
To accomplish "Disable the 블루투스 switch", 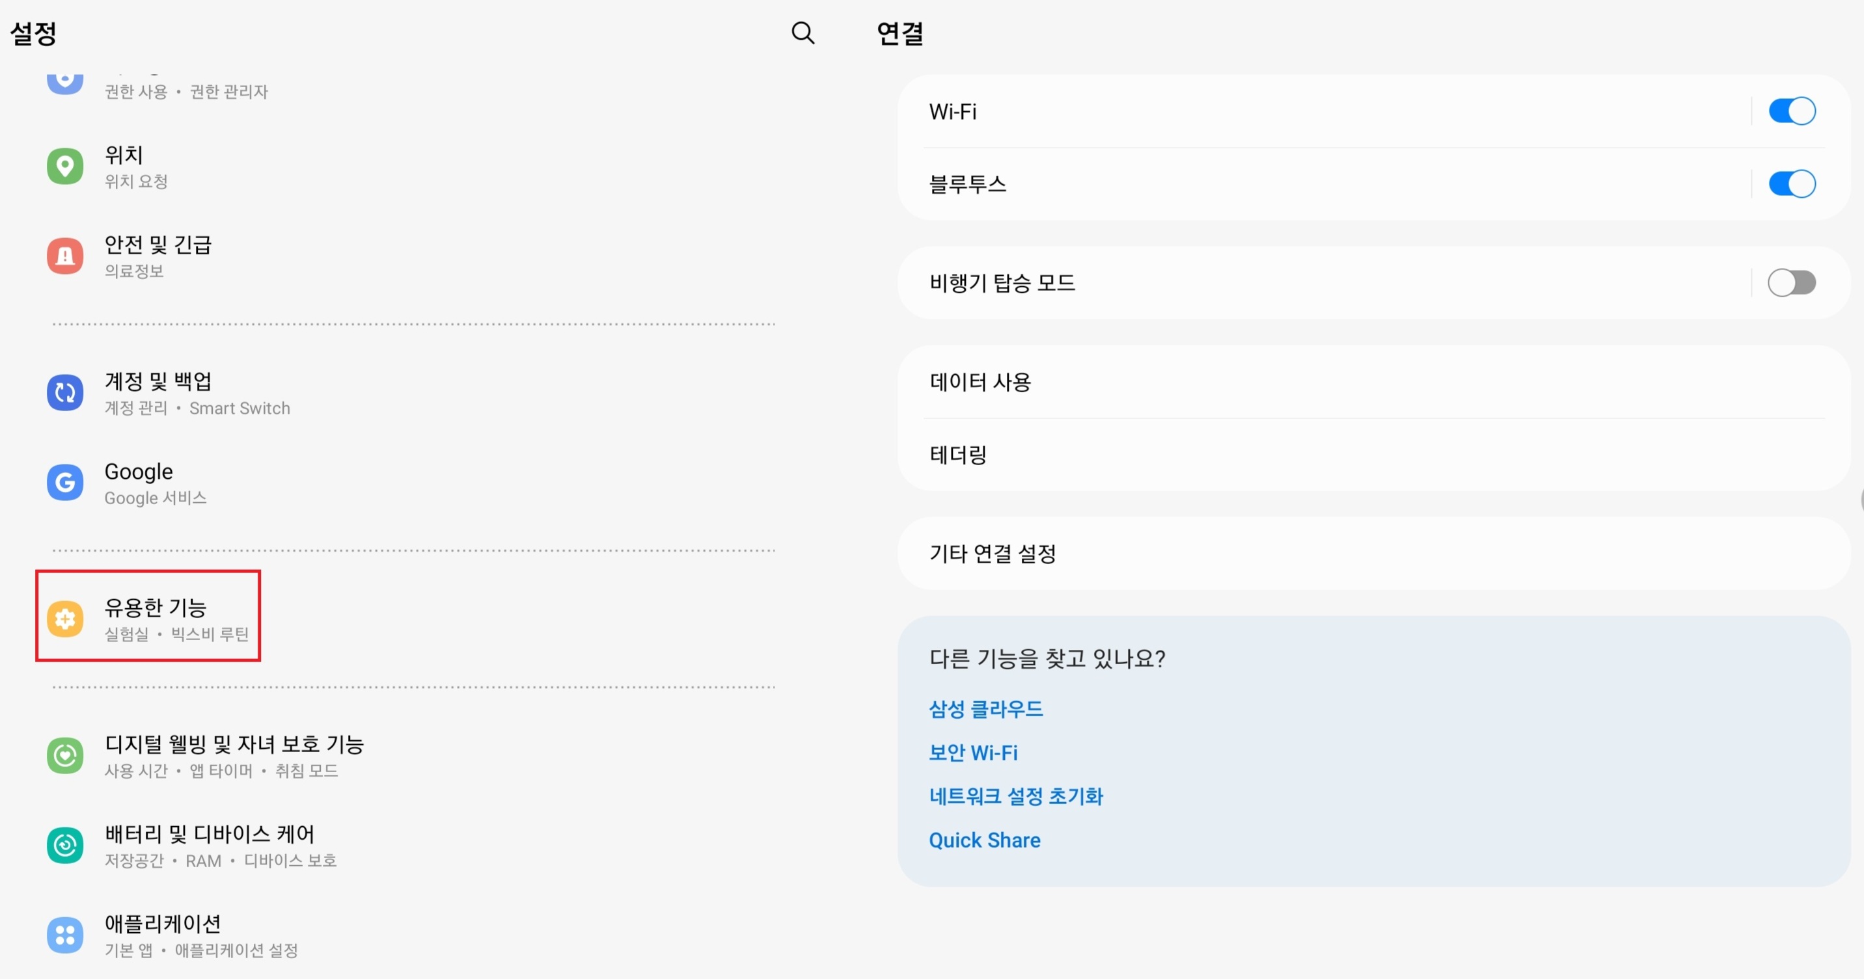I will coord(1792,183).
